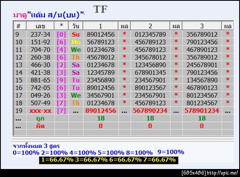Click the "890123567" value
Screen dimensions: 240x177
coord(150,88)
